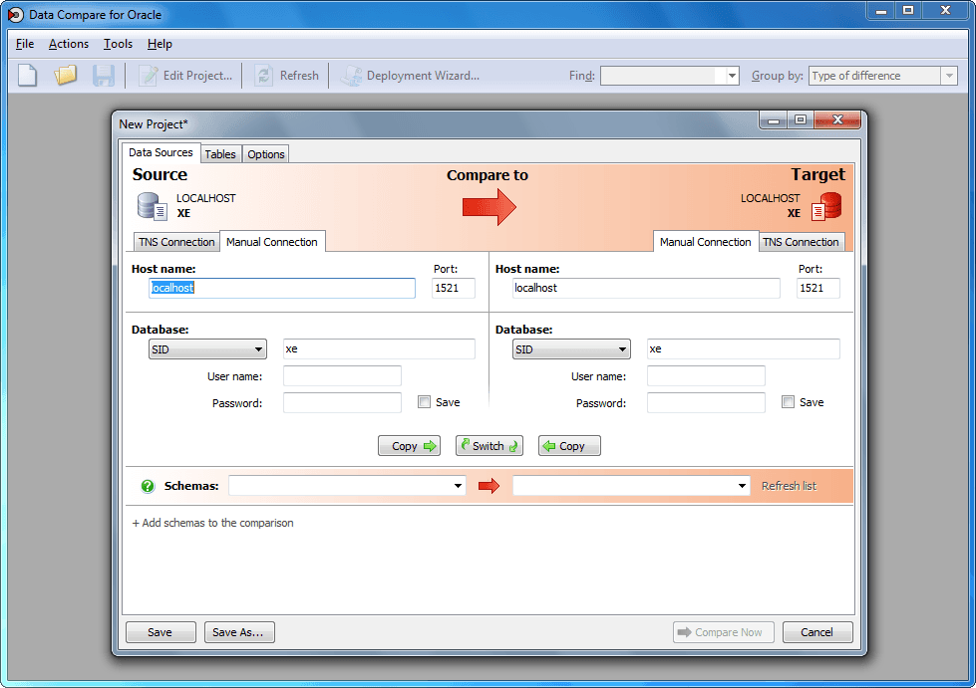The width and height of the screenshot is (976, 688).
Task: Click the Source User name field
Action: coord(342,376)
